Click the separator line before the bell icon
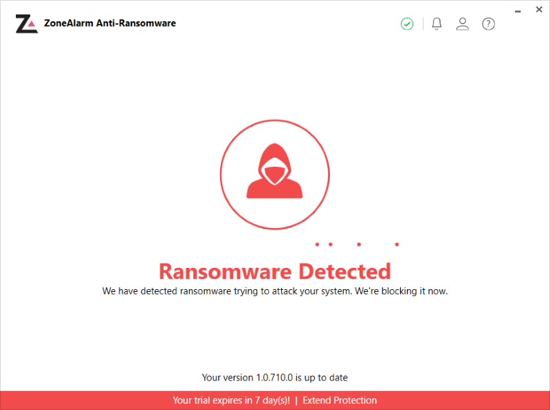 423,24
